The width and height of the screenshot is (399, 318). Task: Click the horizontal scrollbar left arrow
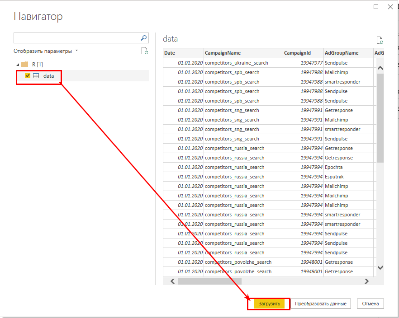(x=172, y=281)
